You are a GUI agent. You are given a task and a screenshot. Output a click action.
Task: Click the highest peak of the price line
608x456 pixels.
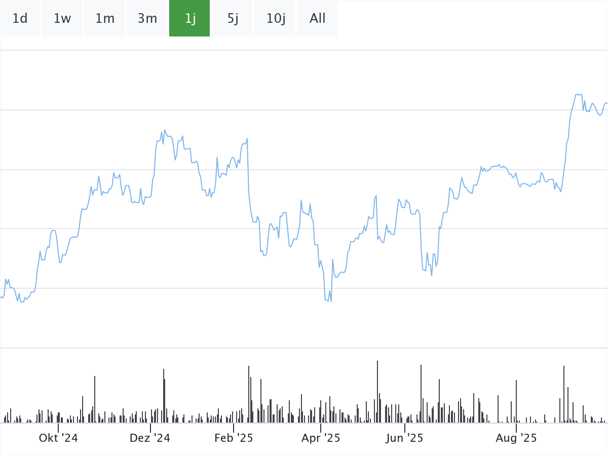pyautogui.click(x=577, y=94)
